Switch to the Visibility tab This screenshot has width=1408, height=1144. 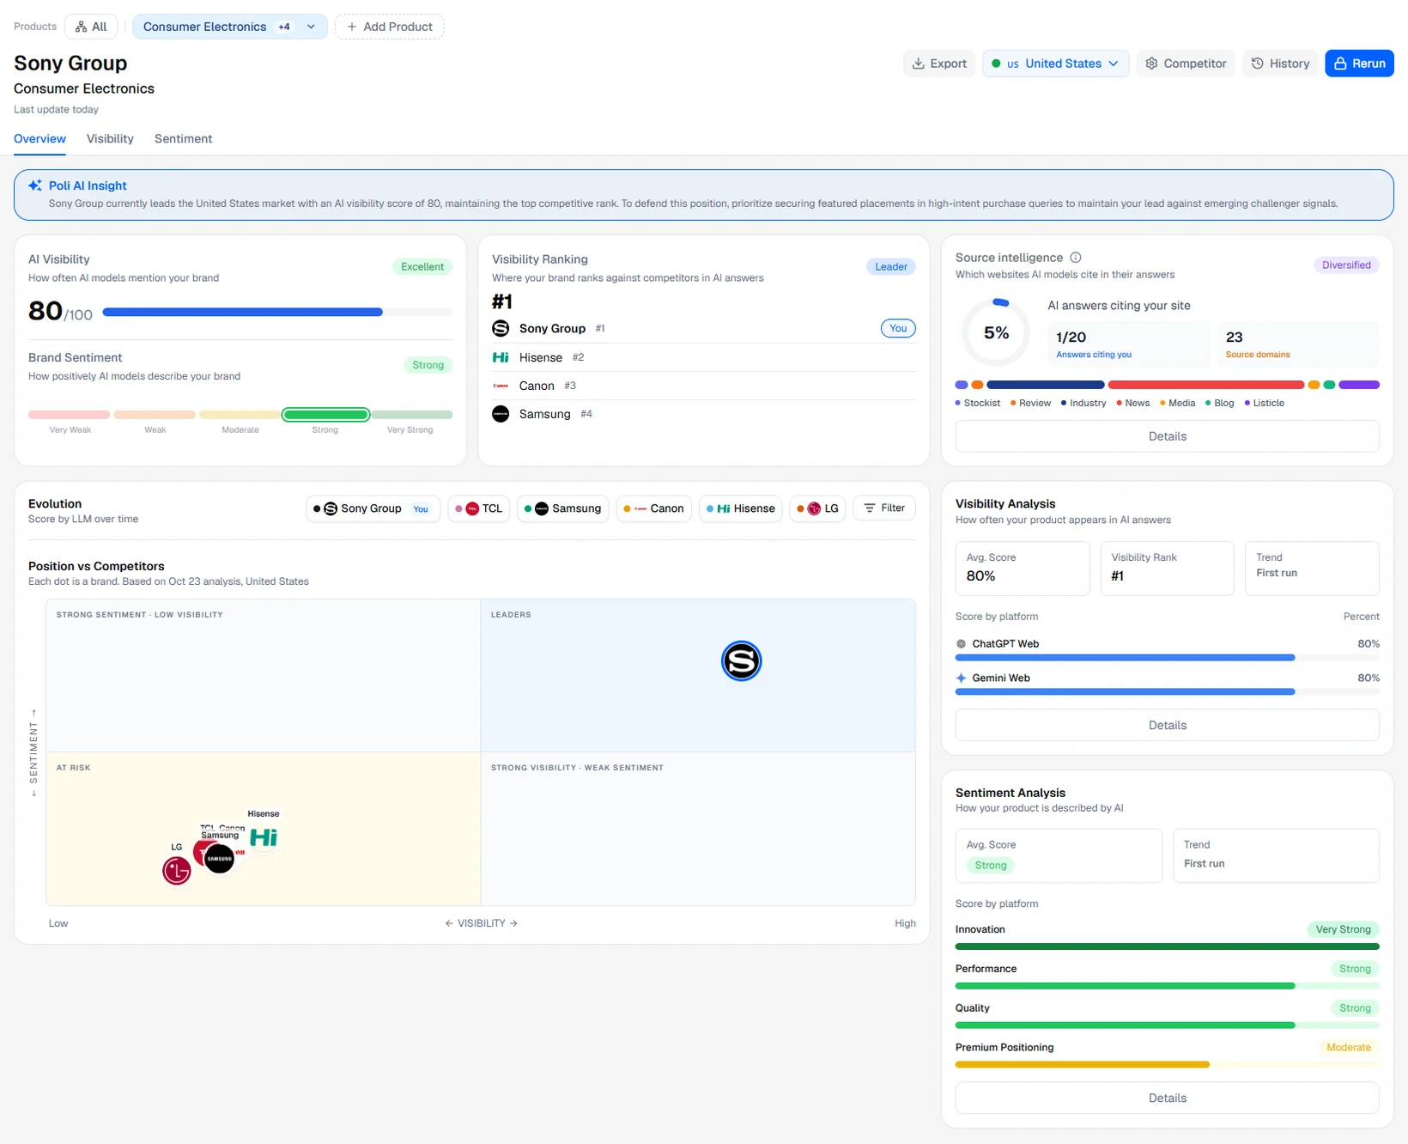[x=110, y=139]
